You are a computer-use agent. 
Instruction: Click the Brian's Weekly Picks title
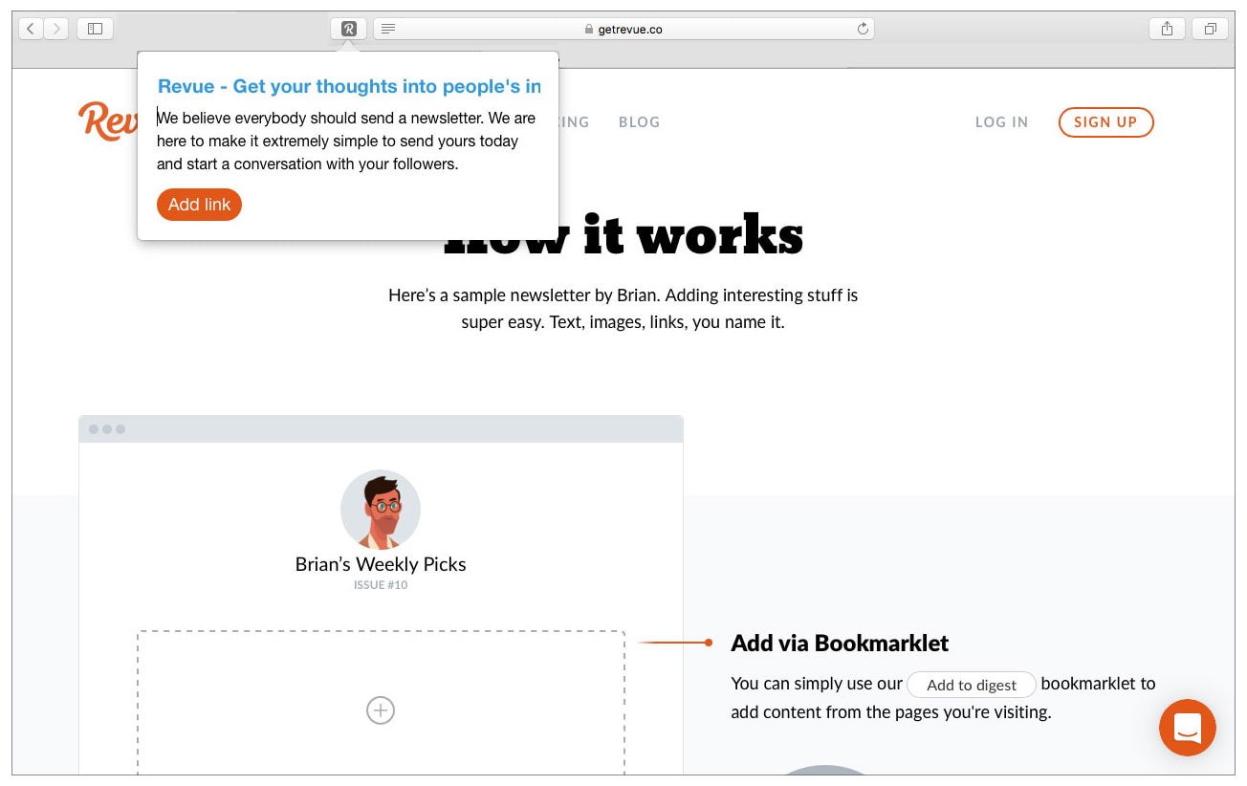coord(381,564)
